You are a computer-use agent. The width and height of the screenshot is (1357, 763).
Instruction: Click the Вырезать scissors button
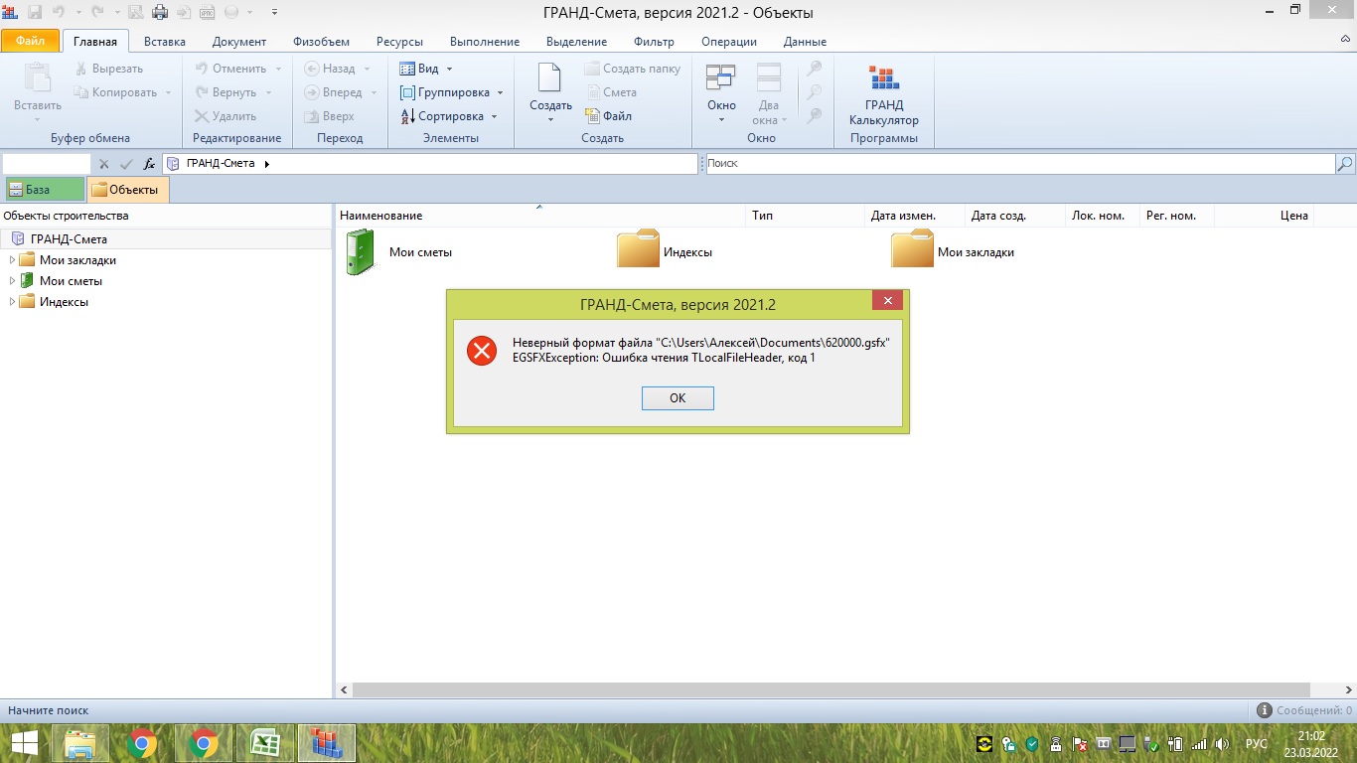pos(109,69)
